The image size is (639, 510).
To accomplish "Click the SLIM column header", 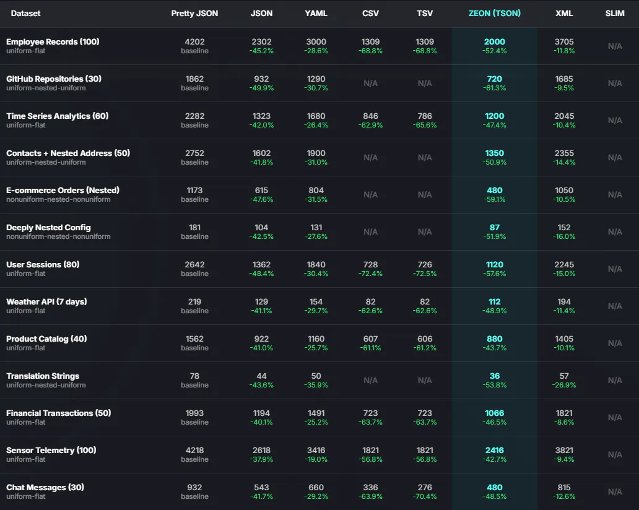I will [615, 14].
